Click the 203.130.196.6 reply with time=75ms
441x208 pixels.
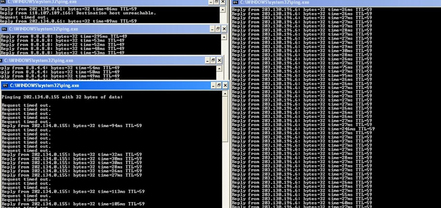[x=302, y=67]
